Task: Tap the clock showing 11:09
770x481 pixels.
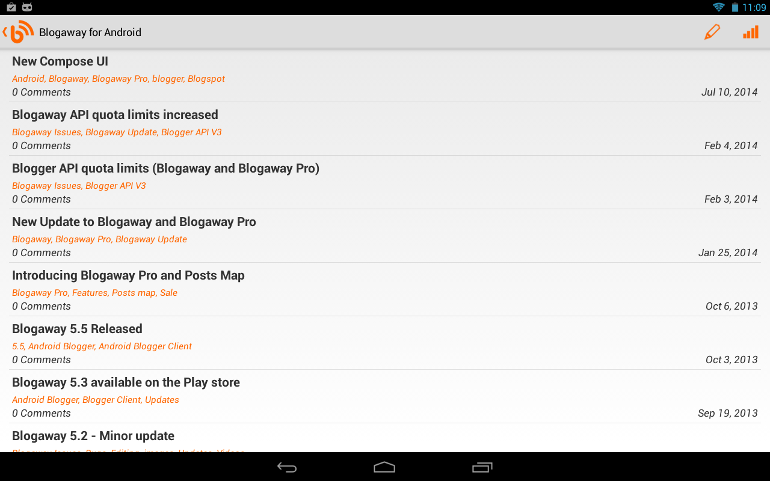Action: [x=754, y=7]
